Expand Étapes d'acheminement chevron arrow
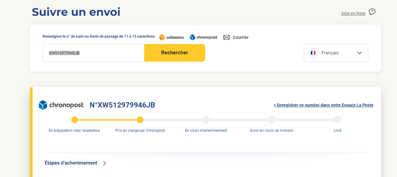397x177 pixels. pyautogui.click(x=105, y=163)
